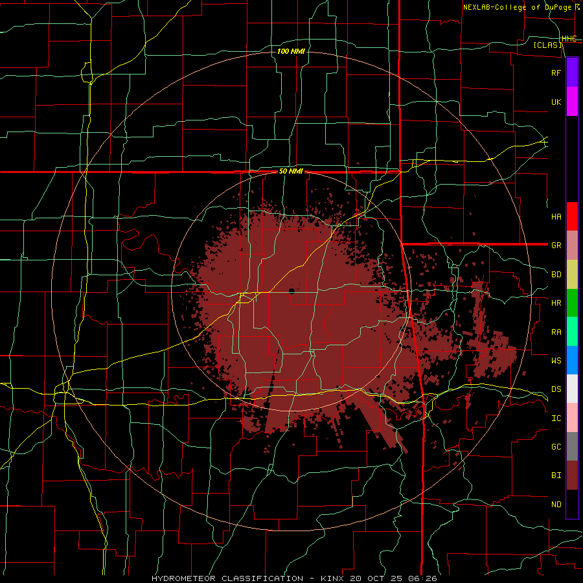Click the BI legend label
The image size is (583, 583).
click(x=556, y=475)
